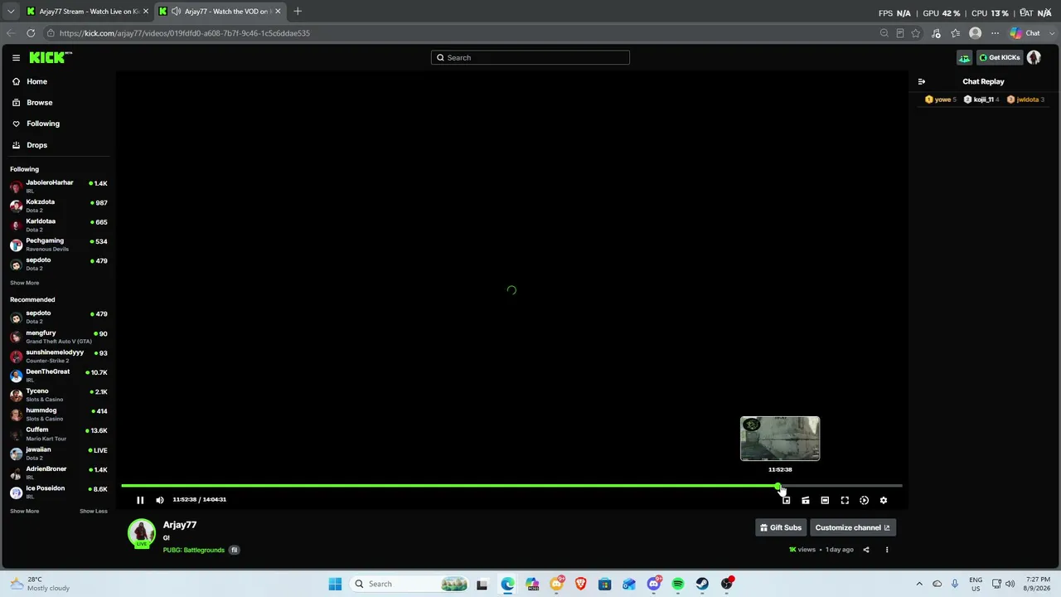Open the video player settings gear
Viewport: 1061px width, 597px height.
point(884,500)
